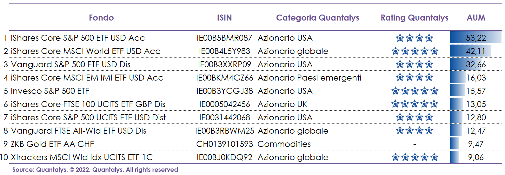
Task: Open iShares Core S&P 500 UCITS ETF USD Dist
Action: (x=88, y=118)
